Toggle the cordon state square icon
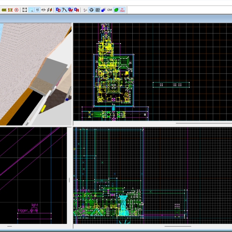 24,10
